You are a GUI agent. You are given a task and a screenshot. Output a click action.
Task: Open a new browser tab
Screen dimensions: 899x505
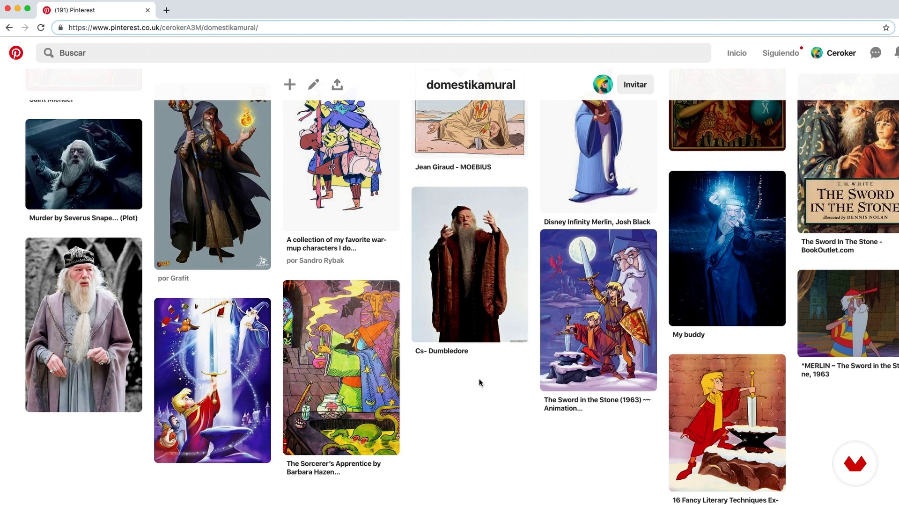(166, 10)
